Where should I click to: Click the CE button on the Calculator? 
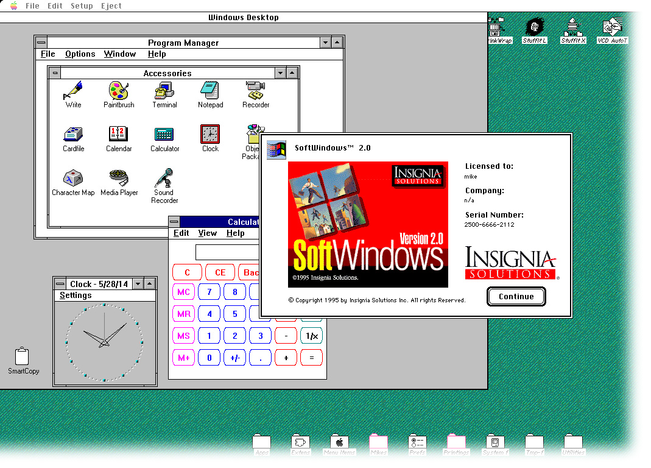pos(220,272)
